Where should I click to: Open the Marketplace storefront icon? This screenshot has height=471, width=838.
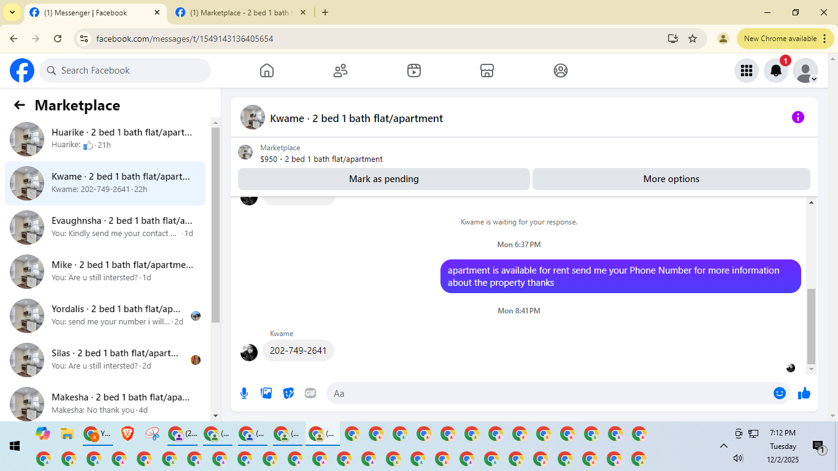487,71
